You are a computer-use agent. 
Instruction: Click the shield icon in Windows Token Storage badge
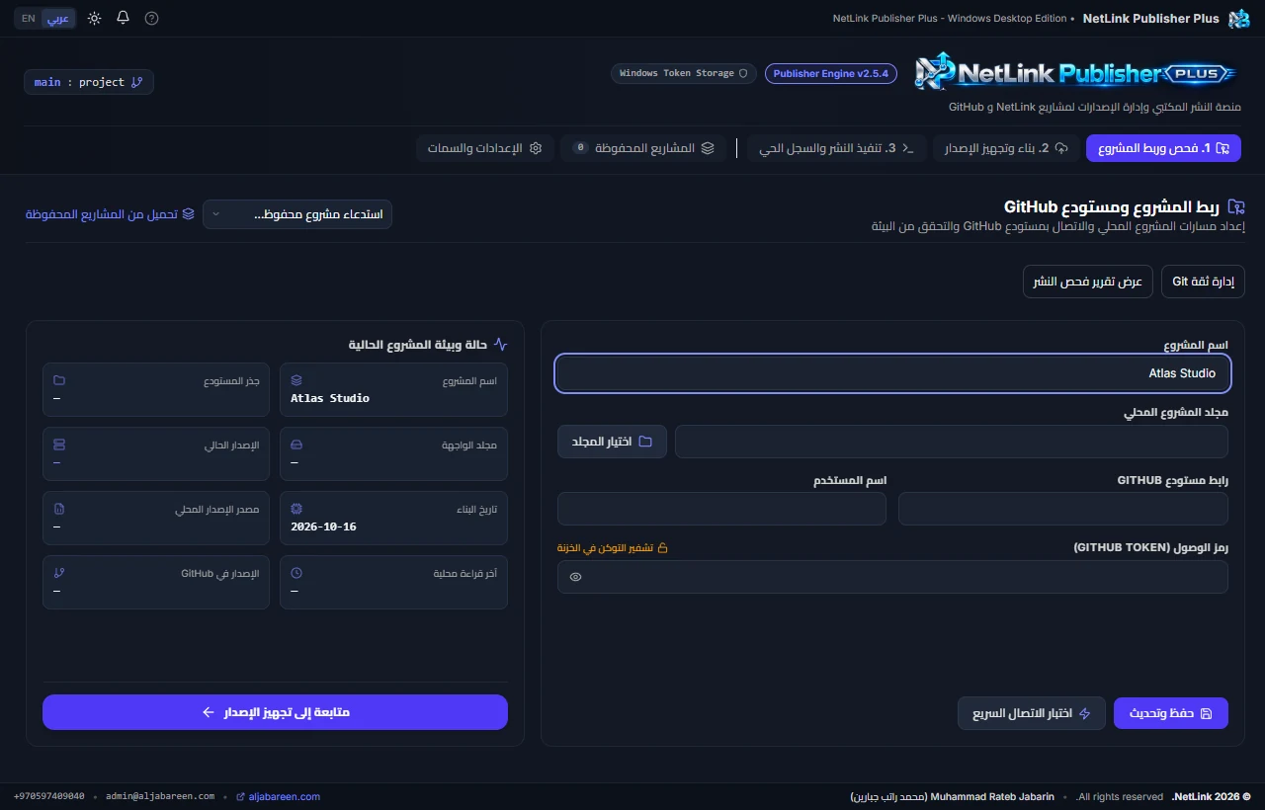(x=743, y=73)
